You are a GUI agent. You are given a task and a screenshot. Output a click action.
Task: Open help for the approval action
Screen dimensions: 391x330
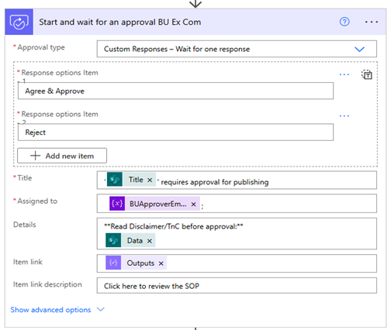(x=344, y=22)
